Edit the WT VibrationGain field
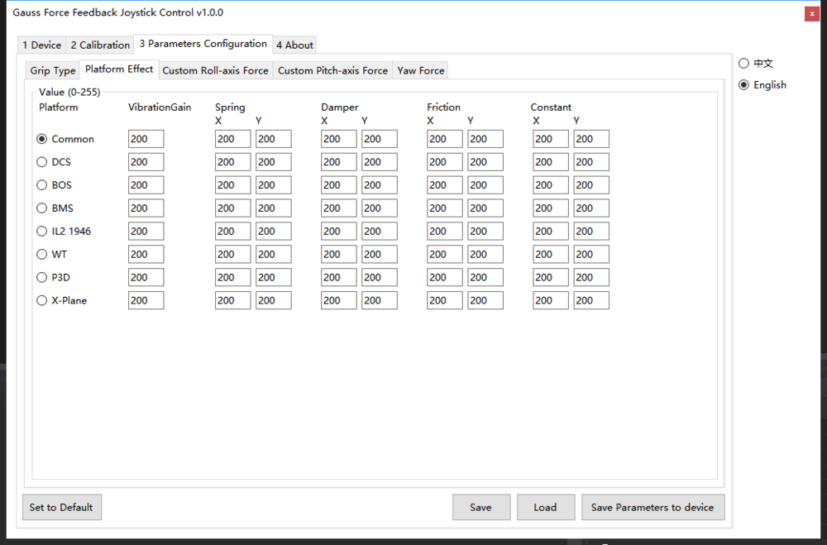 pyautogui.click(x=146, y=254)
